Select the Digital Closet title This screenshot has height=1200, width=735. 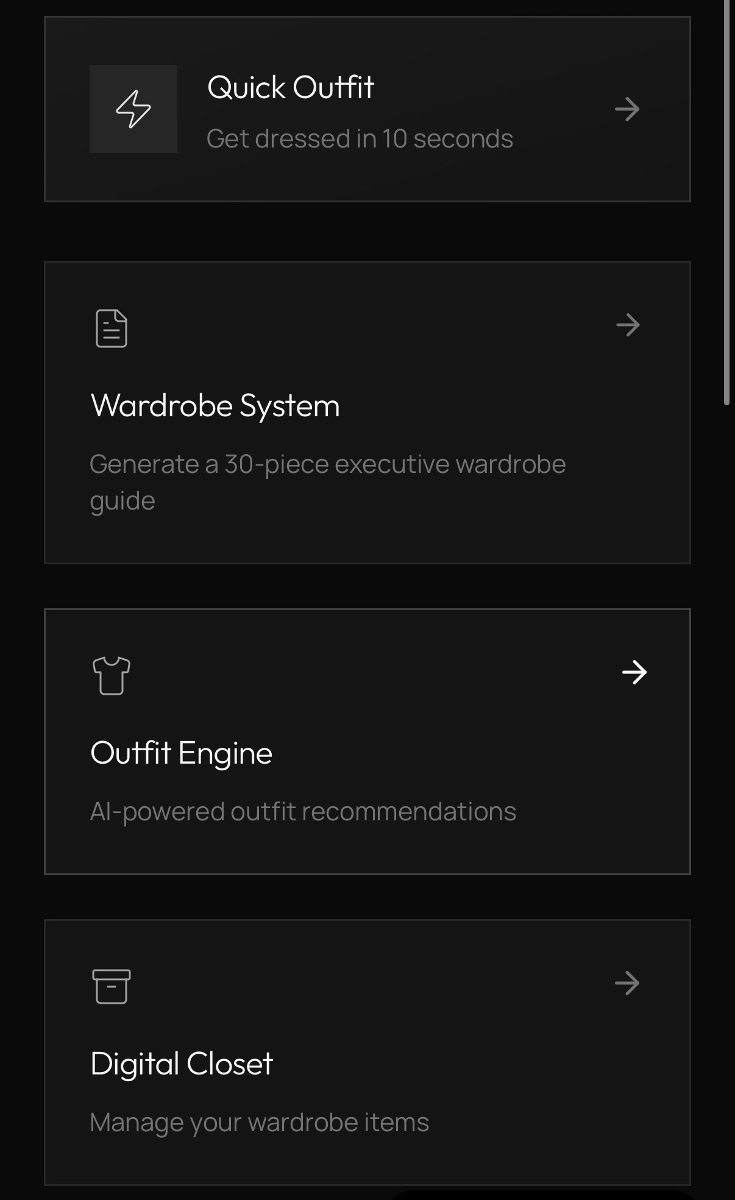(x=182, y=1063)
